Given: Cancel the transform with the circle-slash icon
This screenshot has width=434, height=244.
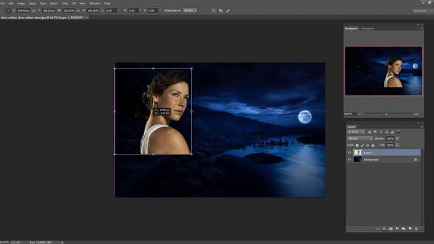Looking at the screenshot, I should 221,11.
